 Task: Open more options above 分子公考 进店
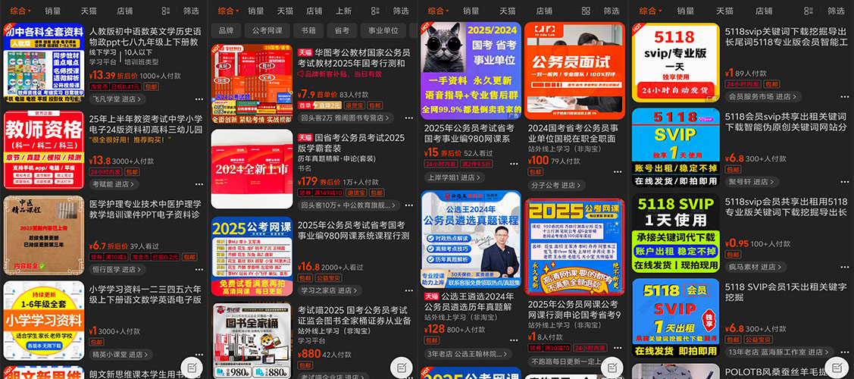click(617, 172)
